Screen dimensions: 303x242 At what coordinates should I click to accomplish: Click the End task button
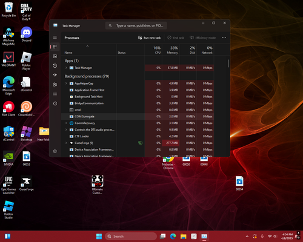176,38
